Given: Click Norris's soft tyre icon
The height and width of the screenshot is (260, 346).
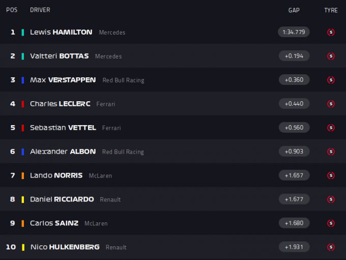Looking at the screenshot, I should click(x=331, y=176).
